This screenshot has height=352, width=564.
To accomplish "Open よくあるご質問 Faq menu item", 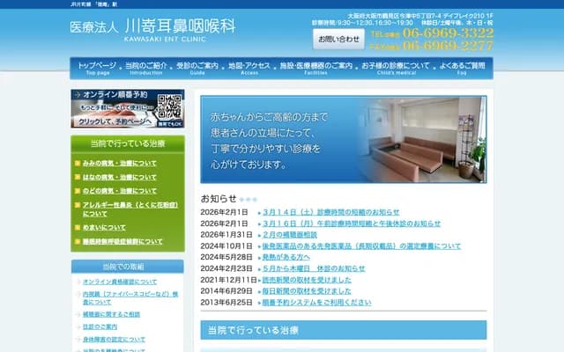I will click(x=462, y=69).
